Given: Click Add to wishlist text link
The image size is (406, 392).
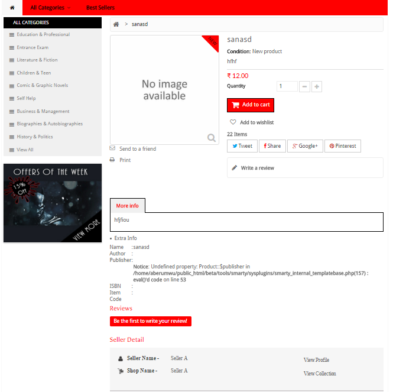Looking at the screenshot, I should [x=257, y=122].
